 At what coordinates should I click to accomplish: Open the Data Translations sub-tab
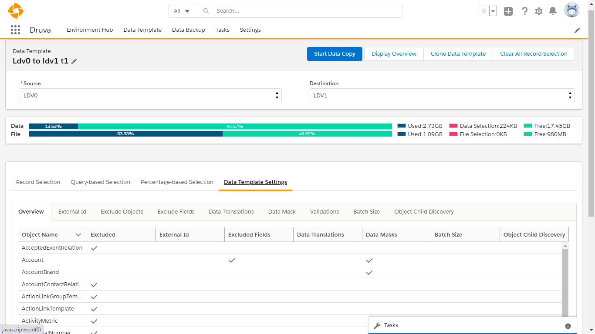point(231,212)
